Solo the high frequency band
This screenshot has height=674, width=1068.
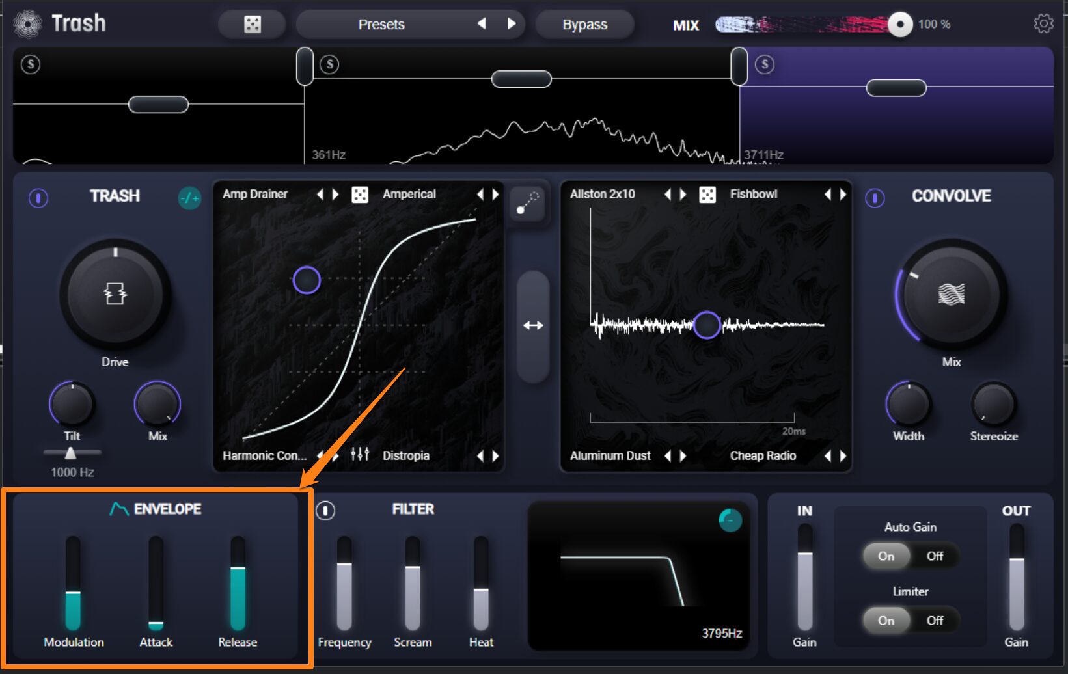click(x=764, y=64)
